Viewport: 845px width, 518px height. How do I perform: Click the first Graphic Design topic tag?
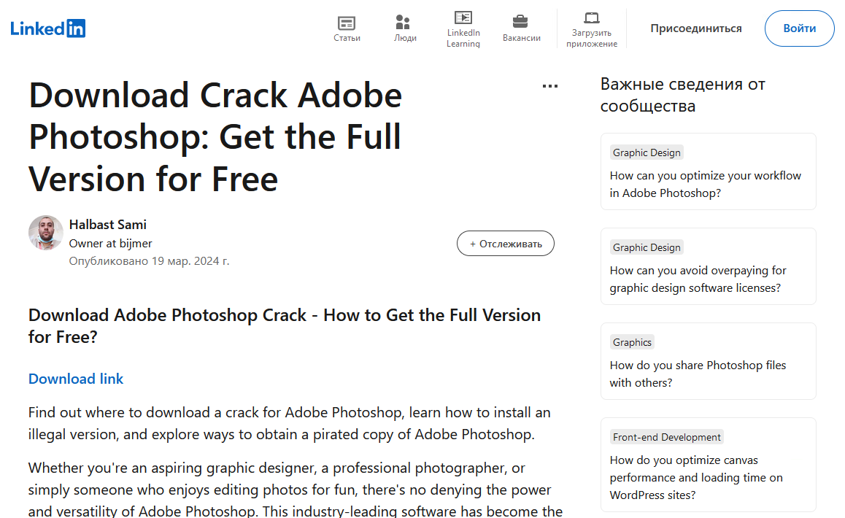click(x=647, y=152)
